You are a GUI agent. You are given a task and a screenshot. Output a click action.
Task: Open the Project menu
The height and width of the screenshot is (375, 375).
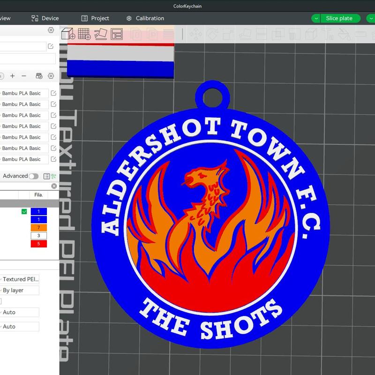click(x=100, y=18)
